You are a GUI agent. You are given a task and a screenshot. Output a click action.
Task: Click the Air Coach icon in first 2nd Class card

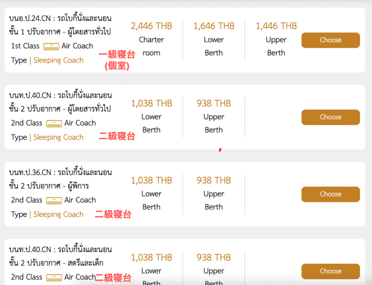[54, 123]
